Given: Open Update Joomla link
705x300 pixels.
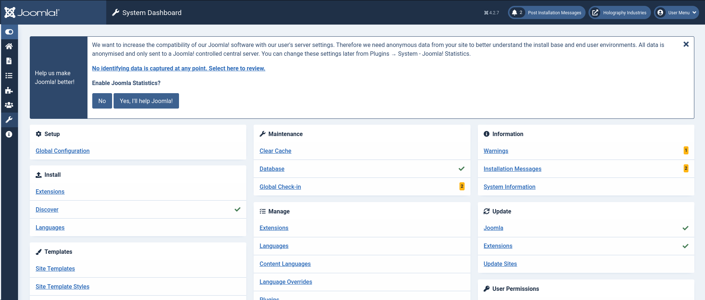Looking at the screenshot, I should point(493,228).
